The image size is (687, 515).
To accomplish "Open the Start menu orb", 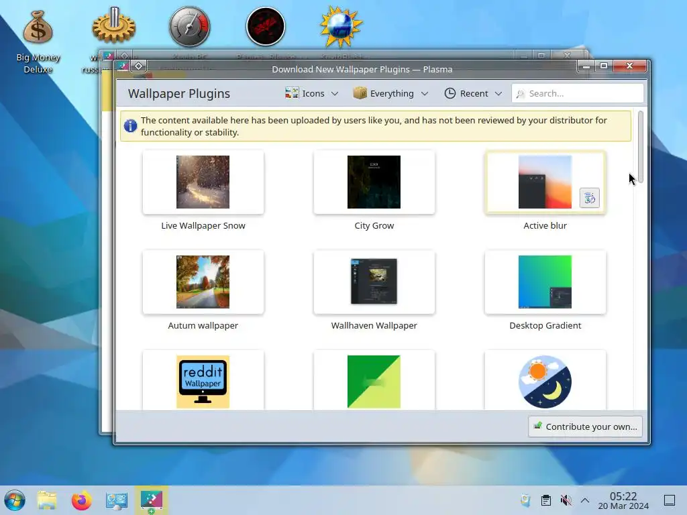I will [15, 500].
